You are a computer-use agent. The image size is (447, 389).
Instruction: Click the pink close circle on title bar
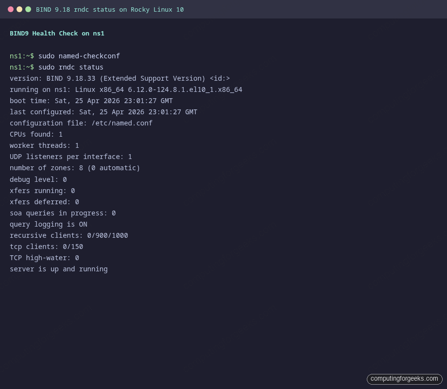point(12,9)
